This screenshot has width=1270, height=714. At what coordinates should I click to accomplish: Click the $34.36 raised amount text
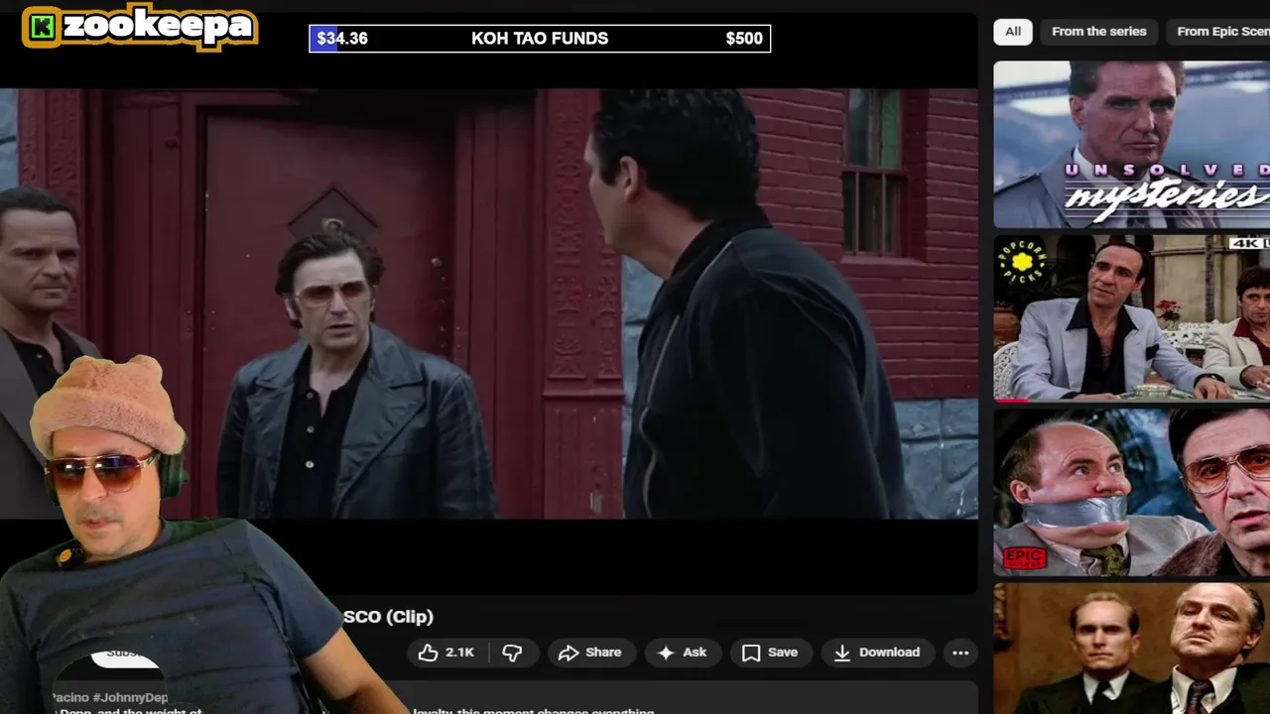[x=342, y=39]
